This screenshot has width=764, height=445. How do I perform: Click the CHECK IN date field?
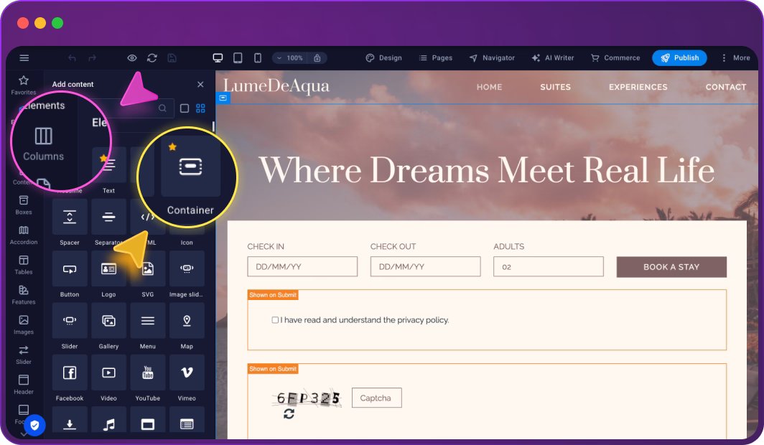tap(302, 266)
